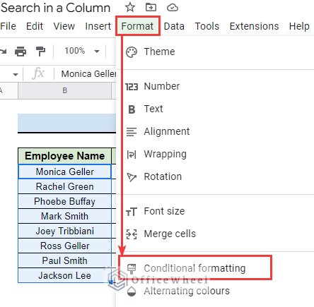Click the Merge cells icon
Viewport: 314px width, 307px height.
pyautogui.click(x=132, y=234)
